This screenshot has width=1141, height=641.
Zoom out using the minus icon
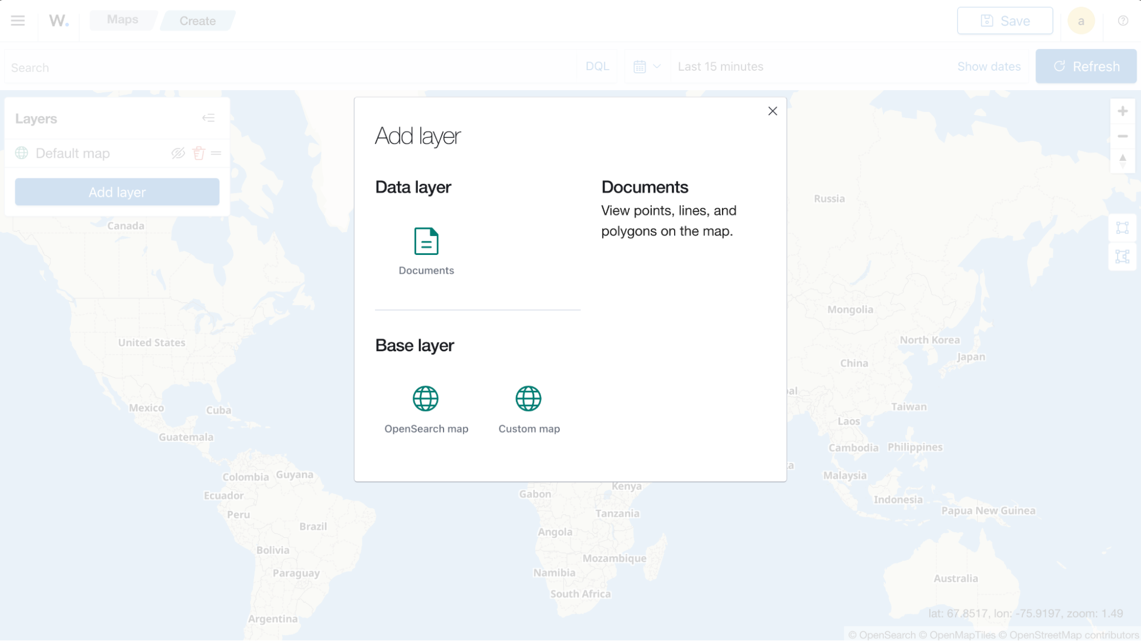click(x=1123, y=136)
